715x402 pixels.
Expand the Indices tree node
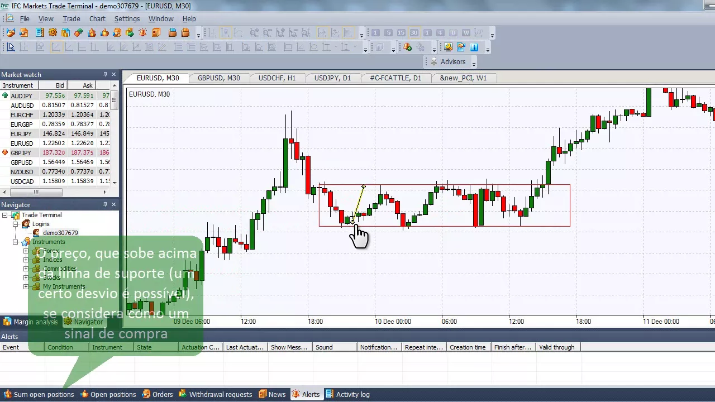pyautogui.click(x=26, y=260)
